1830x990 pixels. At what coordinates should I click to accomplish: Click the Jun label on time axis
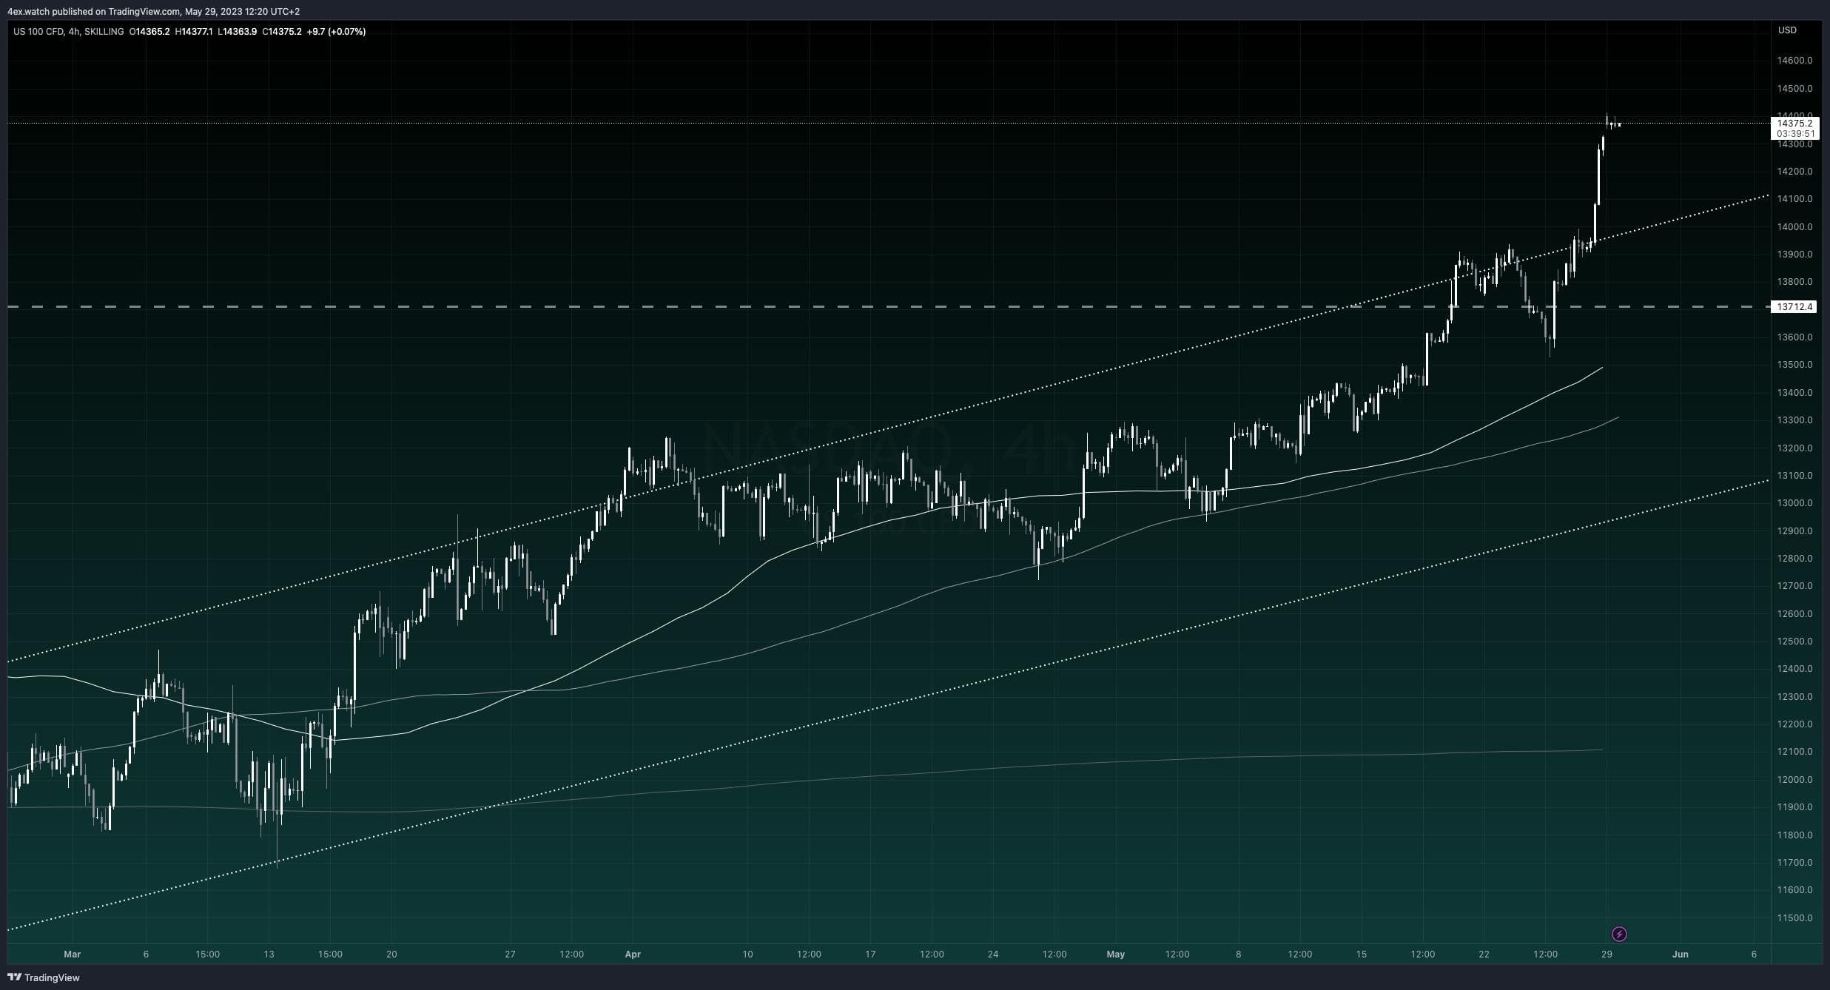(x=1681, y=954)
